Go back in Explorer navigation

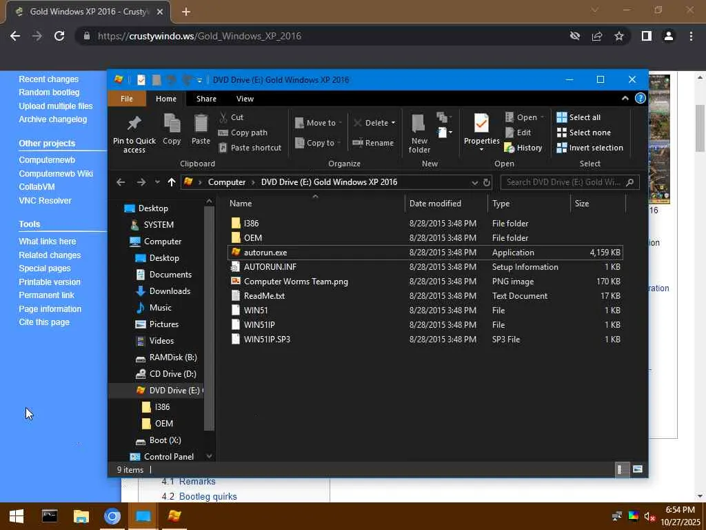pyautogui.click(x=121, y=182)
